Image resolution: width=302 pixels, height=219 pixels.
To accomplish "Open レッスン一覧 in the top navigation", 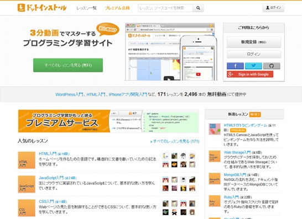I will [86, 8].
